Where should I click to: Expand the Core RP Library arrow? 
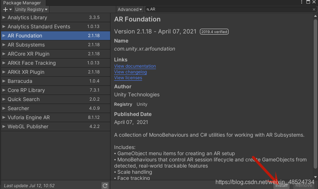pyautogui.click(x=4, y=90)
